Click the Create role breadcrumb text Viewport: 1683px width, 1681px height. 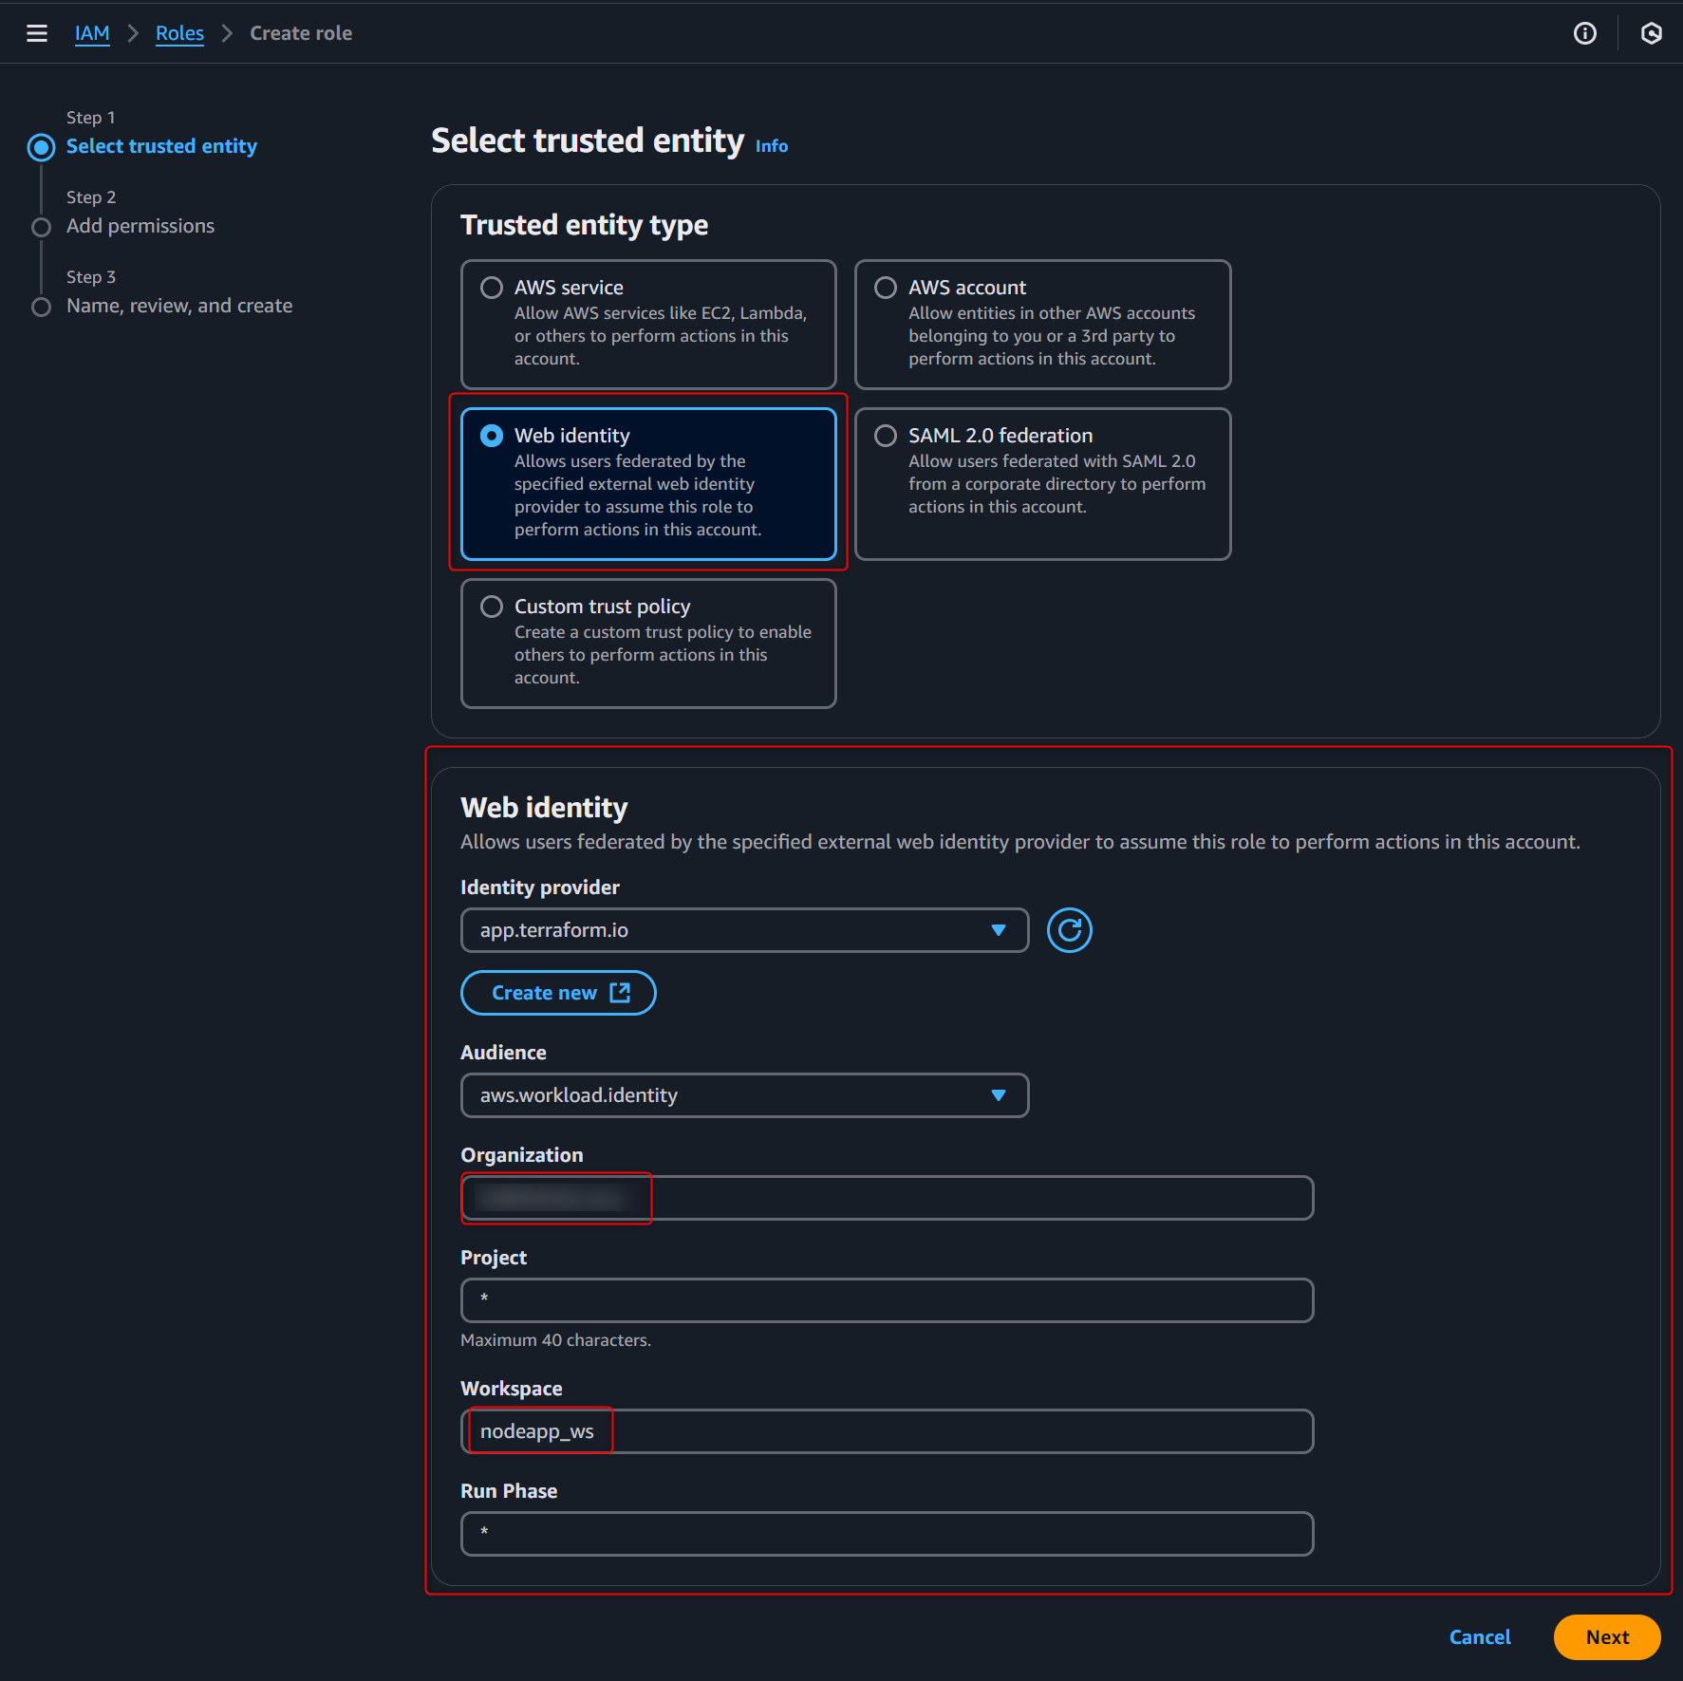(301, 33)
